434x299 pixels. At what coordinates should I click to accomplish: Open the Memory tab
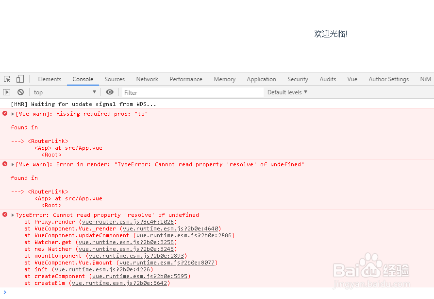224,79
